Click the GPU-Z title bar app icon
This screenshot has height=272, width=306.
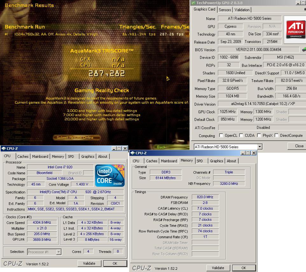(x=193, y=3)
